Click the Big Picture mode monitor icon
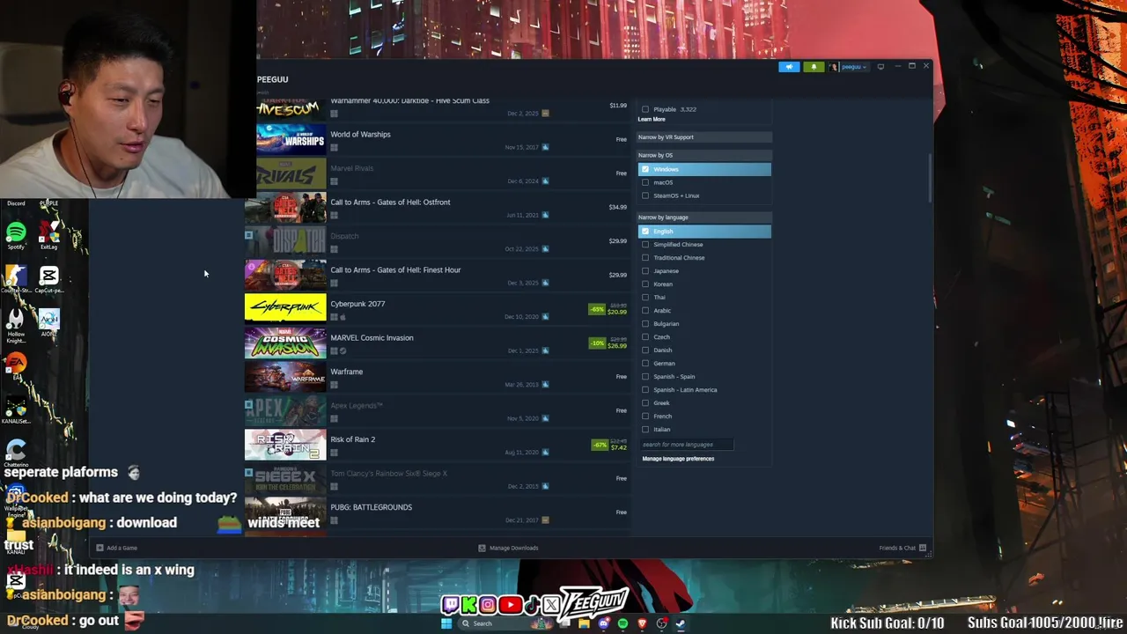The height and width of the screenshot is (634, 1127). tap(880, 67)
